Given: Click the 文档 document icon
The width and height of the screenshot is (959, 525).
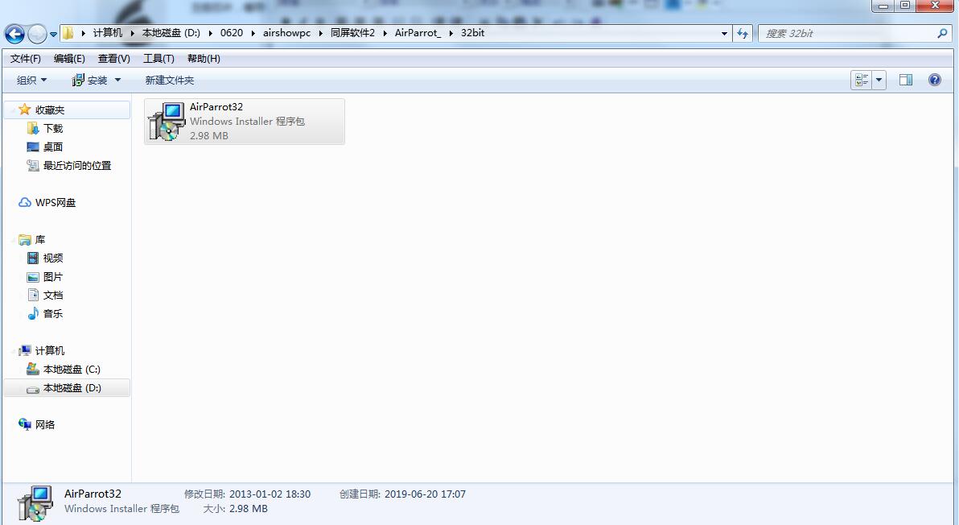Looking at the screenshot, I should coord(33,296).
